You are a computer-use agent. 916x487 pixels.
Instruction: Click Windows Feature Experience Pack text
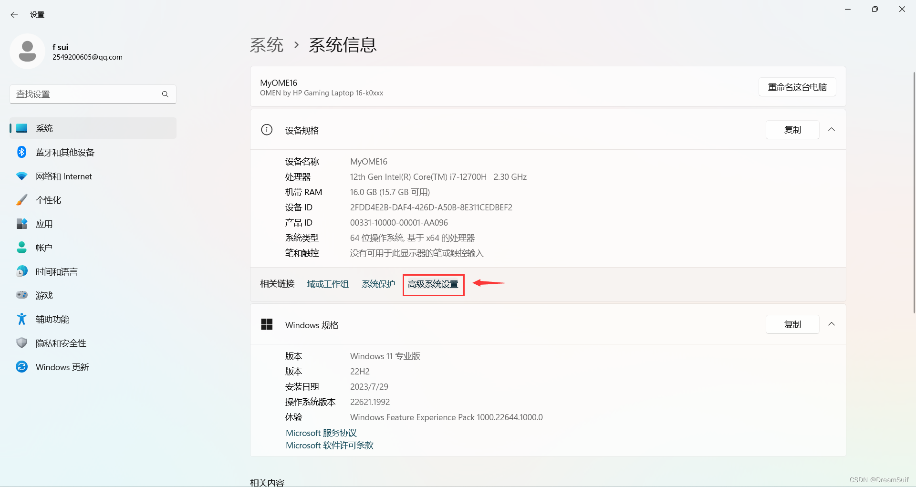click(447, 417)
